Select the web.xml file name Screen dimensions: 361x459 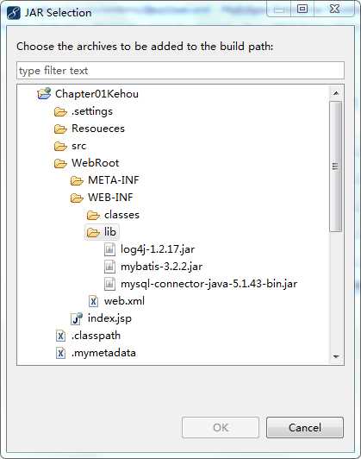coord(124,301)
